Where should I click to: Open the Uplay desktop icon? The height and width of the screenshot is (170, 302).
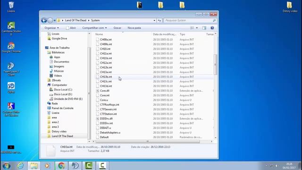pyautogui.click(x=11, y=88)
